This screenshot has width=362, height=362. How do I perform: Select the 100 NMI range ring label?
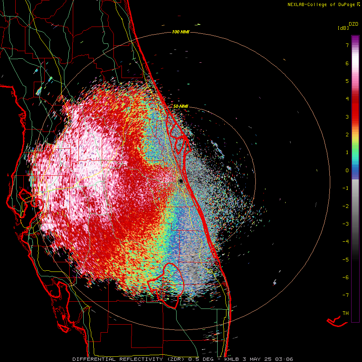pyautogui.click(x=181, y=32)
